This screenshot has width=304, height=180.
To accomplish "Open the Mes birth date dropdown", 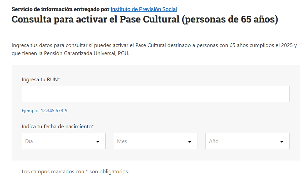I will coord(155,141).
